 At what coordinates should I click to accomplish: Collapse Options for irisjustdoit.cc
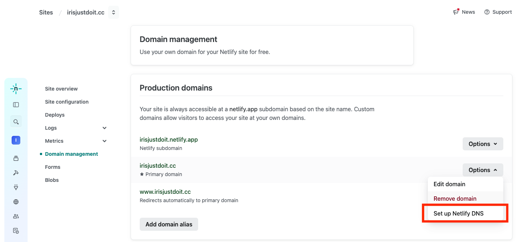(483, 170)
